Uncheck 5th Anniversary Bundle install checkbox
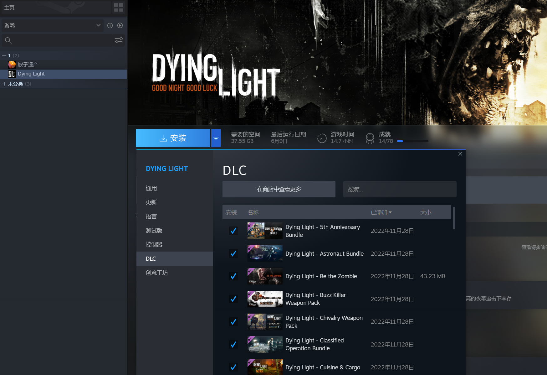The height and width of the screenshot is (375, 547). coord(233,231)
